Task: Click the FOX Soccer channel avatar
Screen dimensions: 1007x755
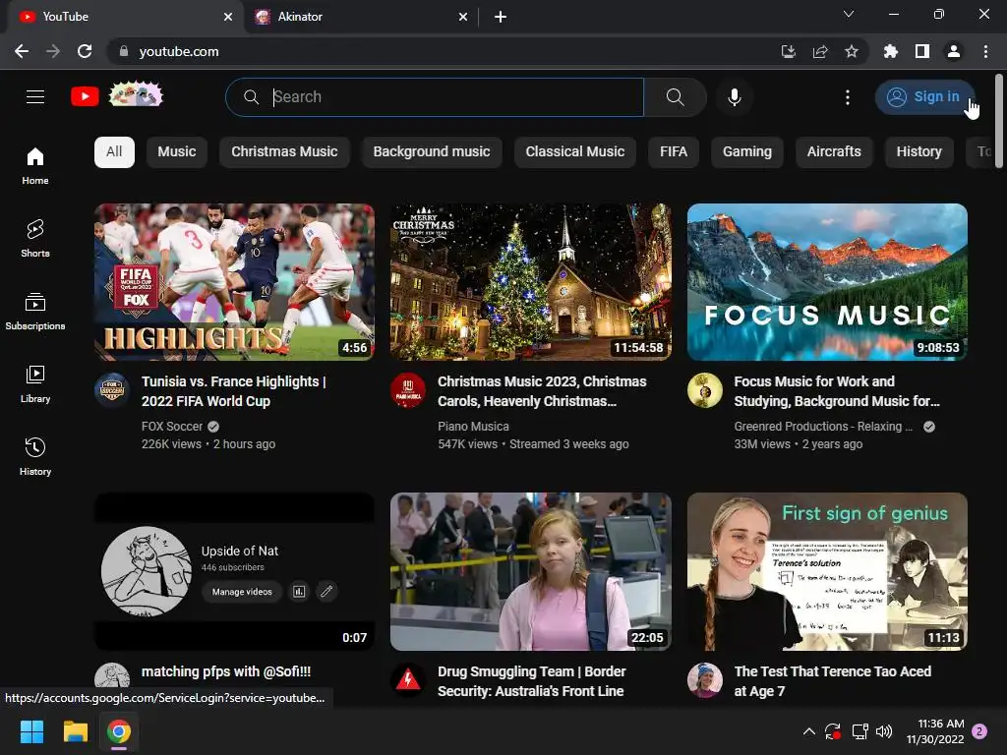Action: coord(112,389)
